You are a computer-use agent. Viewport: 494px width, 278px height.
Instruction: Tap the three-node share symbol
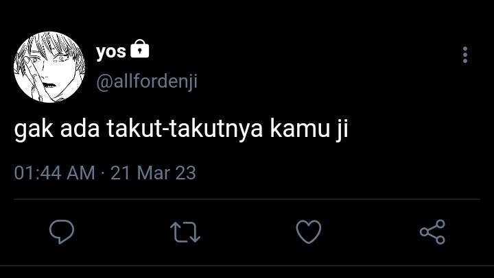432,232
